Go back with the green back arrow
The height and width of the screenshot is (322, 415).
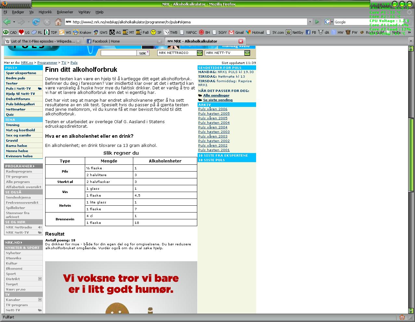(x=7, y=22)
